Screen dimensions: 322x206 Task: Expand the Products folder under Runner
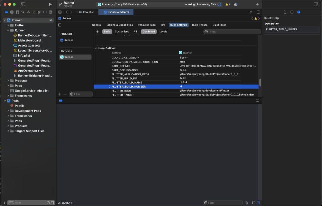8,81
